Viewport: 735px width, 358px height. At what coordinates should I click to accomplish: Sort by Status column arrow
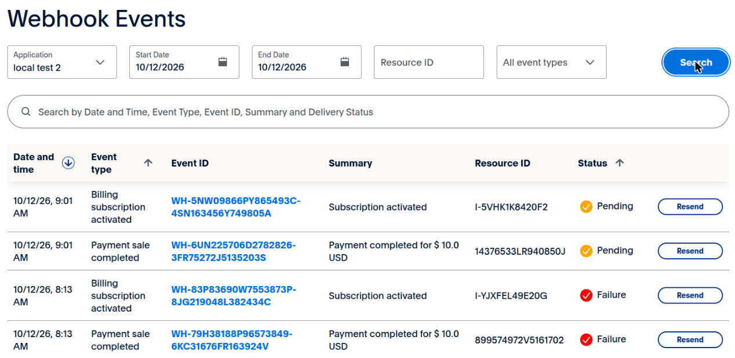click(620, 163)
